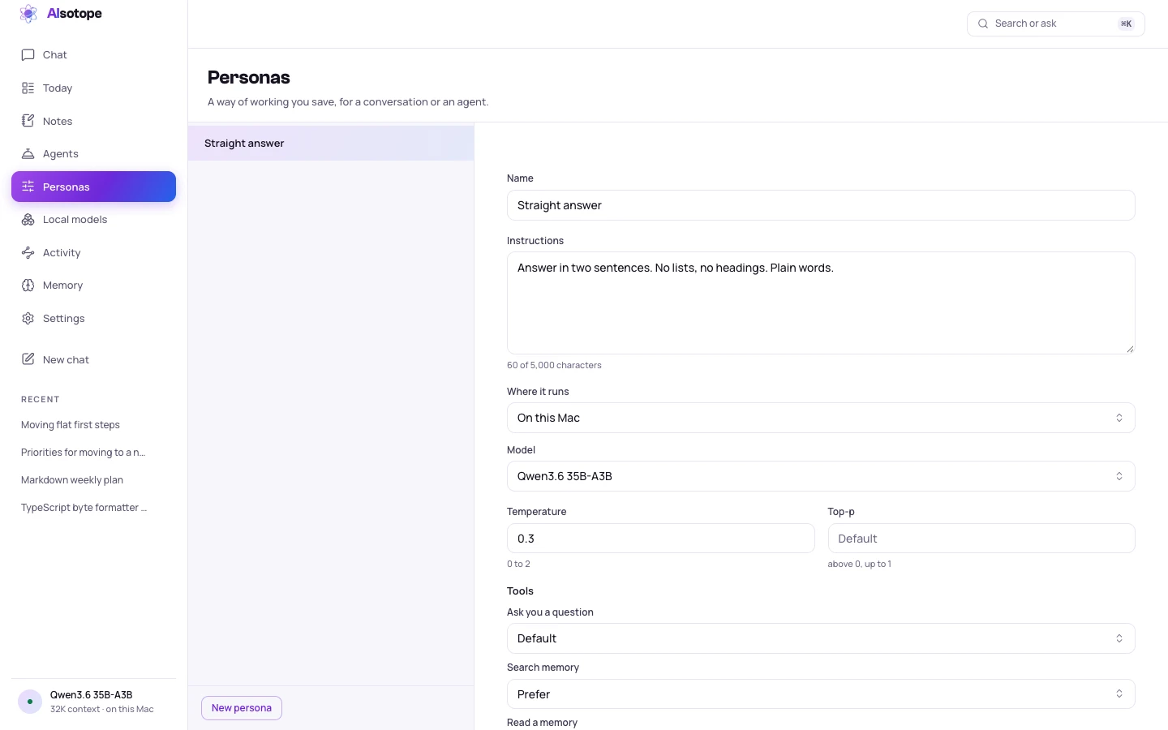
Task: Click the Today list icon
Action: [x=28, y=88]
